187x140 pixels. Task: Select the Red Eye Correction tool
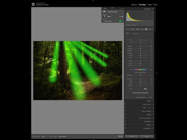click(142, 29)
